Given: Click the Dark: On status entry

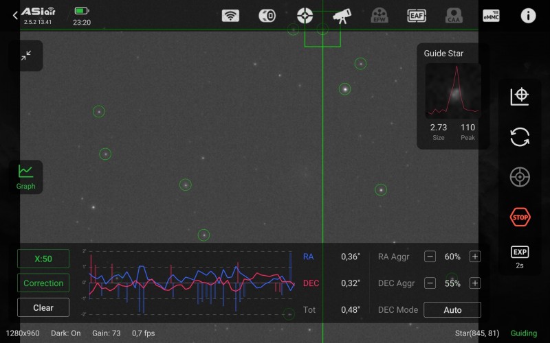Looking at the screenshot, I should click(65, 333).
